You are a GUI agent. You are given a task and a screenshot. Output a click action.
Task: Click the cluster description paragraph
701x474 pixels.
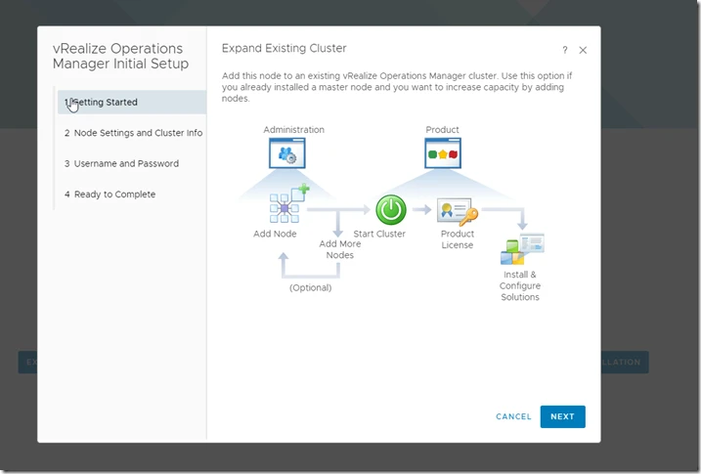pos(397,87)
